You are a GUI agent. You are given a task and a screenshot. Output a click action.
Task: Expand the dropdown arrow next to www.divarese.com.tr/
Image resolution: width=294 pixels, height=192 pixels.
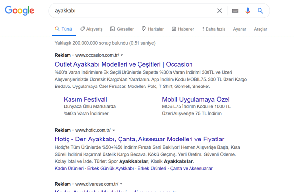pos(121,184)
